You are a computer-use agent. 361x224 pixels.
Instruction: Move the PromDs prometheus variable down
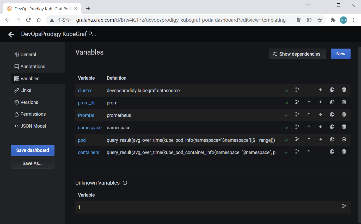[321, 114]
